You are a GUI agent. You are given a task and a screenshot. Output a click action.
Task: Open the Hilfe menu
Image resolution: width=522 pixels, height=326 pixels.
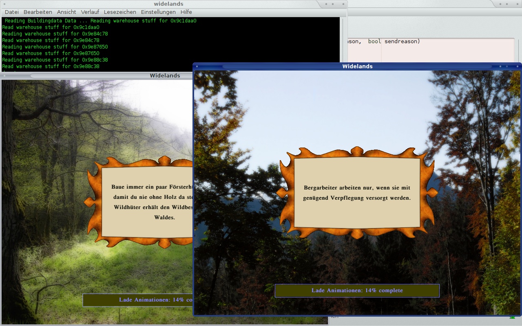(x=186, y=12)
